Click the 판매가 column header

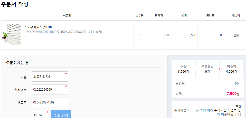pos(159,16)
